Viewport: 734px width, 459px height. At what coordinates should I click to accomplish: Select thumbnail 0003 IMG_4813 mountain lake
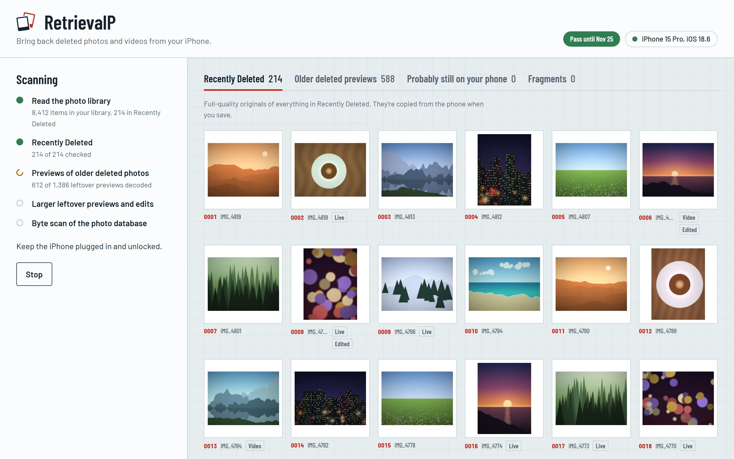pyautogui.click(x=417, y=170)
